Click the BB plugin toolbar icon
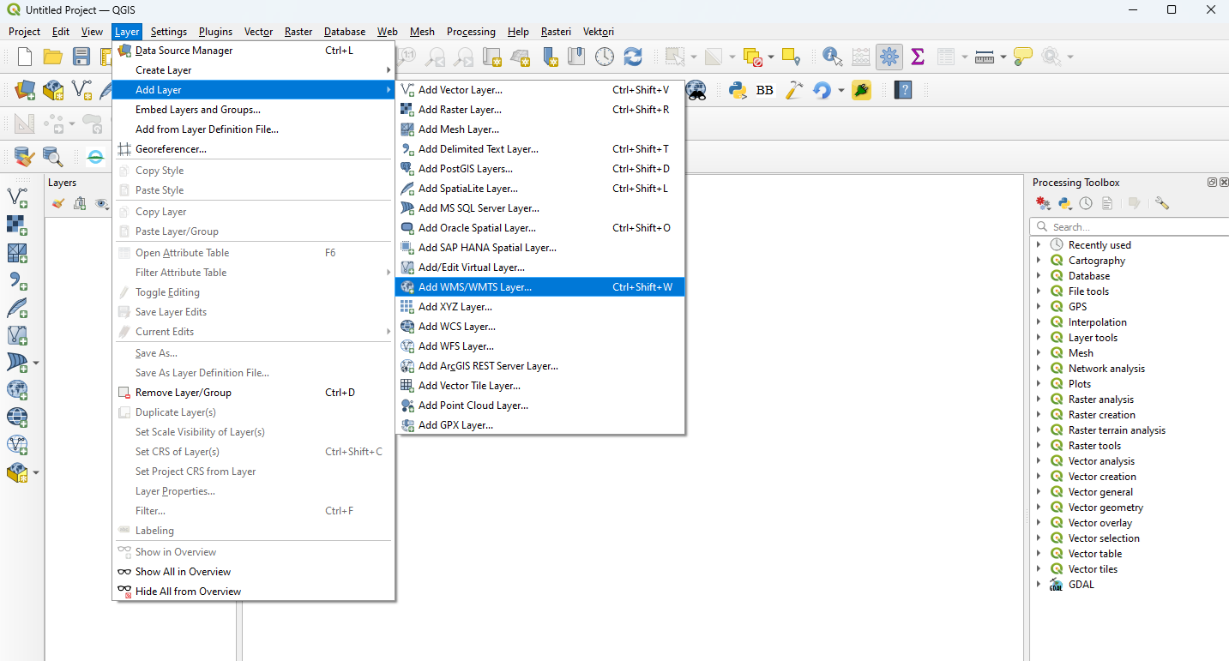The height and width of the screenshot is (661, 1229). 765,90
